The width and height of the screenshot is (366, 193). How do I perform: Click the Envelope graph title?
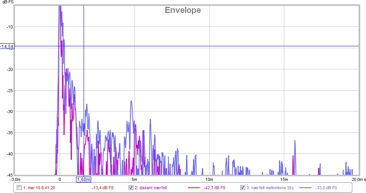pos(183,10)
